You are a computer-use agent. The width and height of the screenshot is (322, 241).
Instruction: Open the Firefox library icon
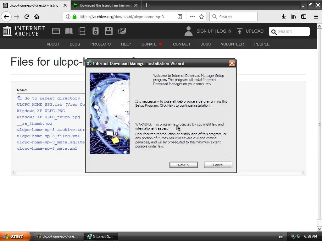point(294,17)
